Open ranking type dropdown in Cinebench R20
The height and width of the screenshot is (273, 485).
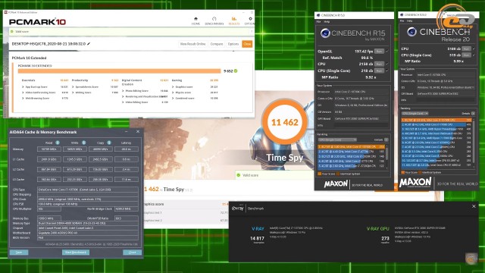pos(415,114)
